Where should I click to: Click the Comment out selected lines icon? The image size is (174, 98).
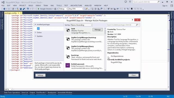(x=125, y=9)
